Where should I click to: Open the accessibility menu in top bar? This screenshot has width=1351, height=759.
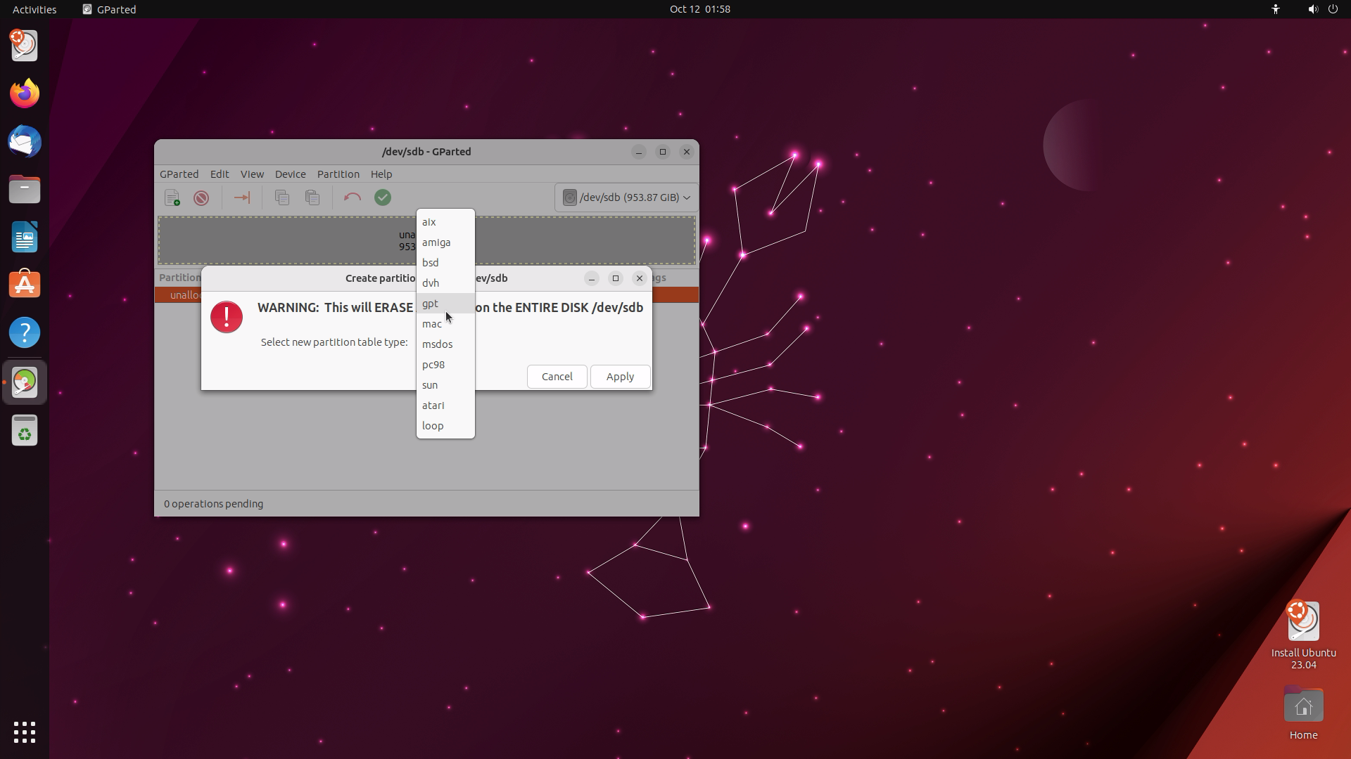1275,9
